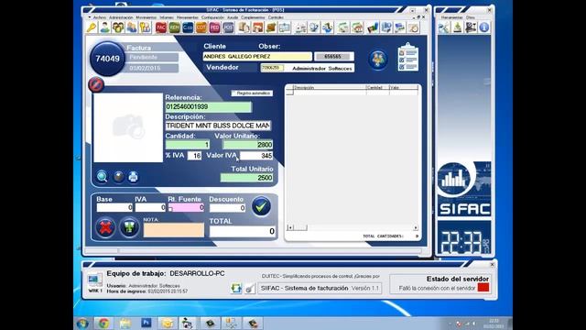Image resolution: width=586 pixels, height=330 pixels.
Task: Click the Cliente name field
Action: click(x=257, y=57)
